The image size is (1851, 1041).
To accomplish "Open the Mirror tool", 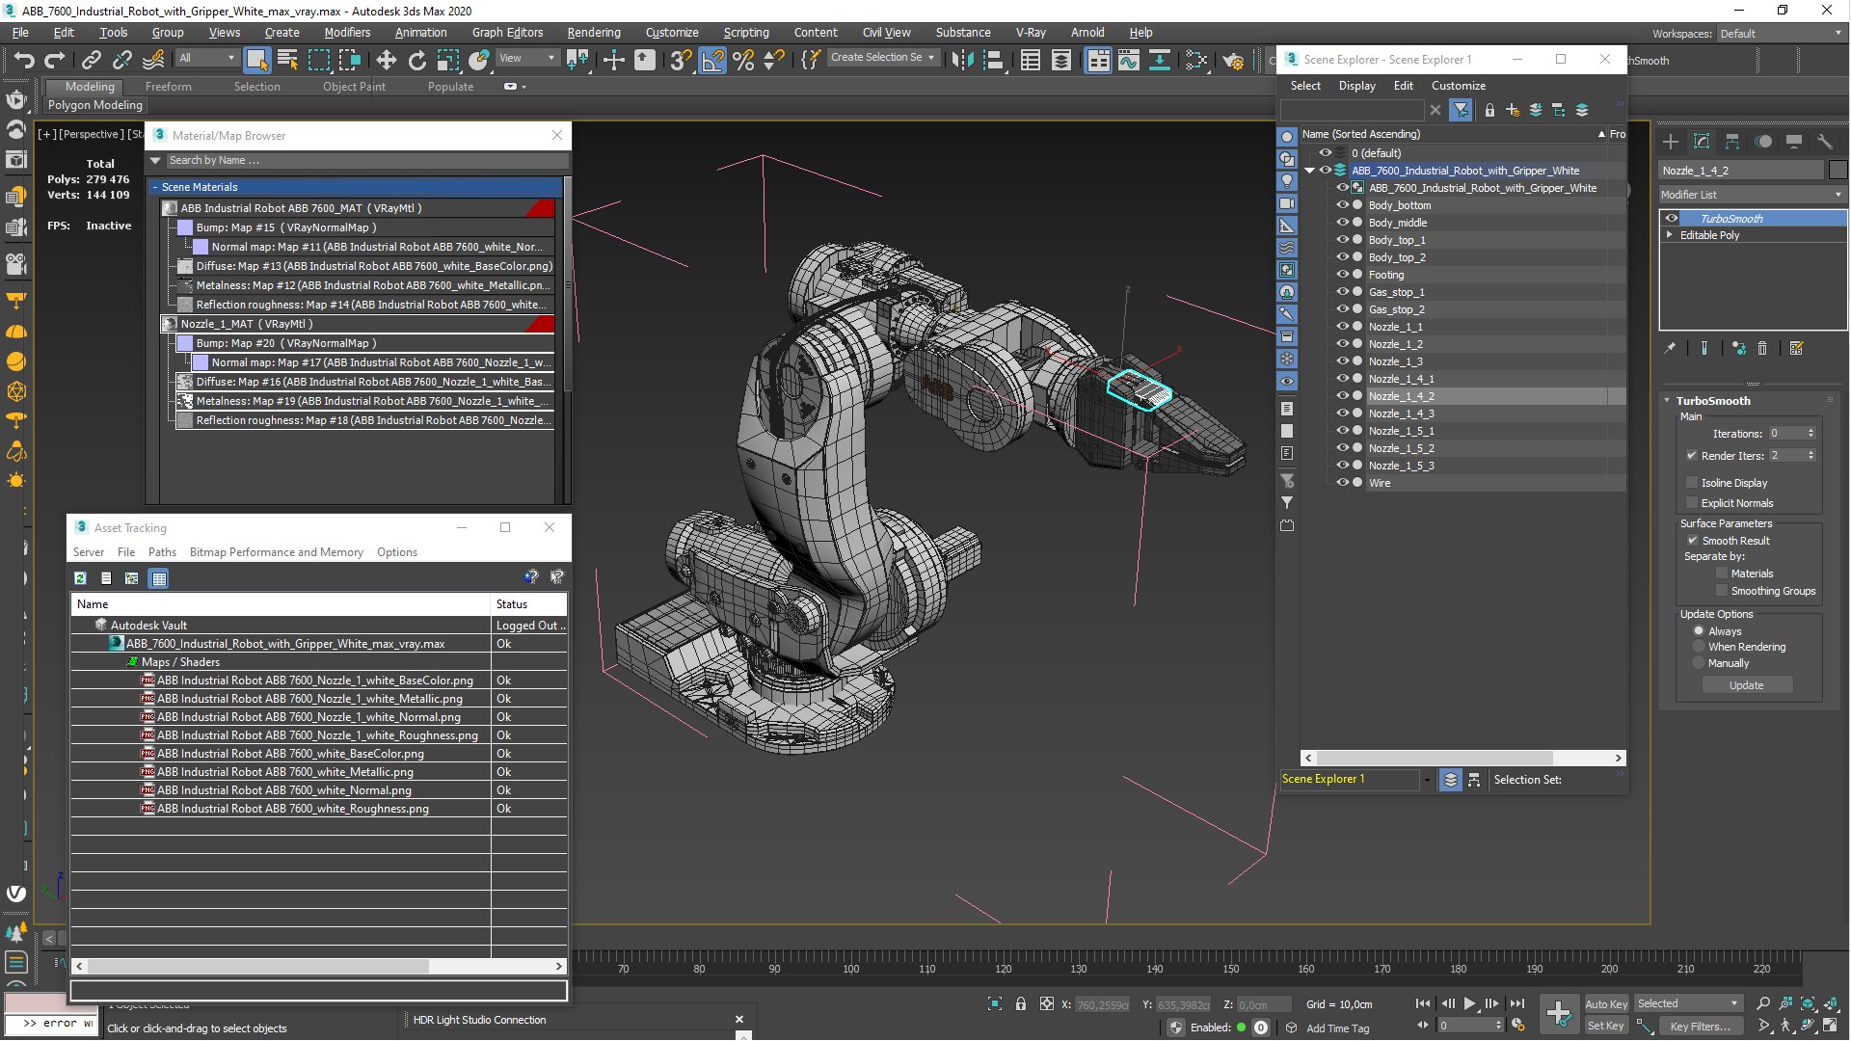I will 961,60.
